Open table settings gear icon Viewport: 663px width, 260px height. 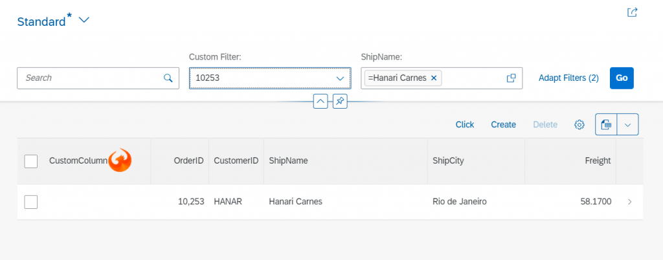point(579,125)
